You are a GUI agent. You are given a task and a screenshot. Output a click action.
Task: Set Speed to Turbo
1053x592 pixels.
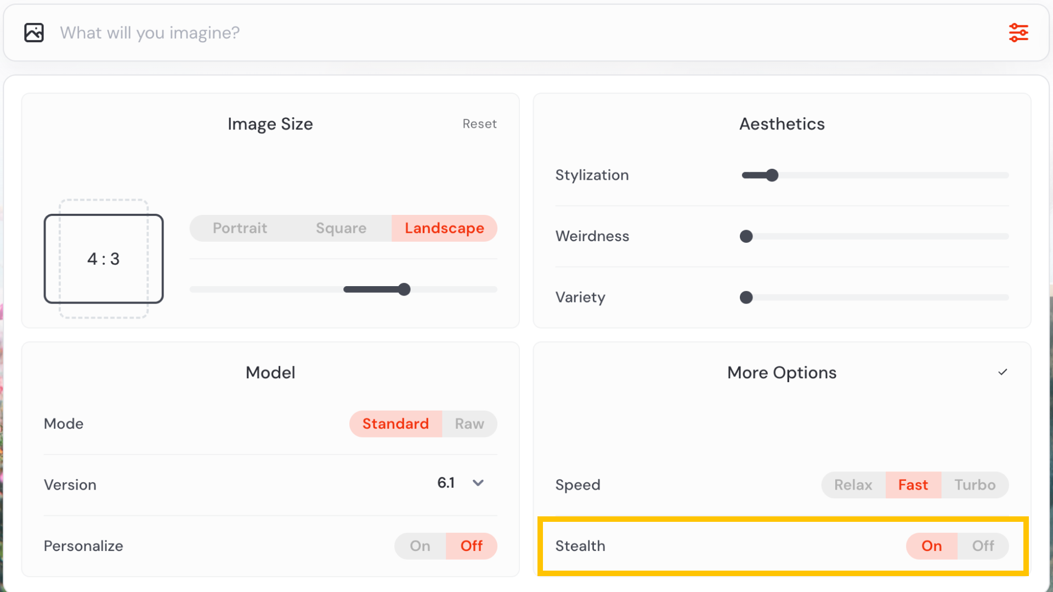pos(975,485)
